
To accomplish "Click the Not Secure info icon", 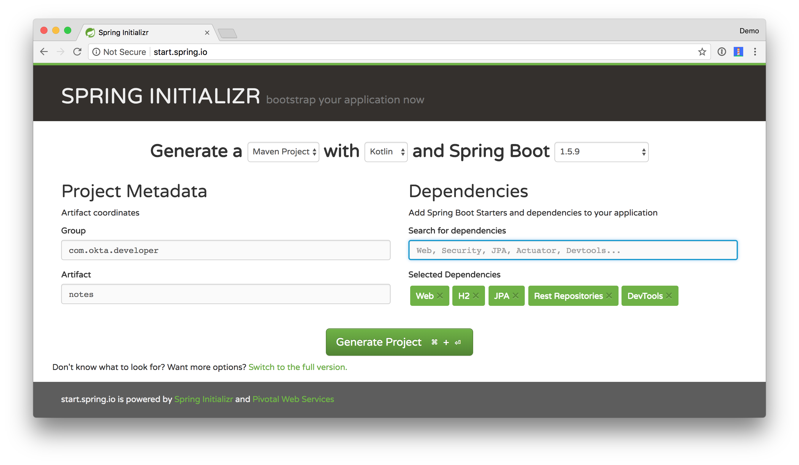I will [x=96, y=52].
